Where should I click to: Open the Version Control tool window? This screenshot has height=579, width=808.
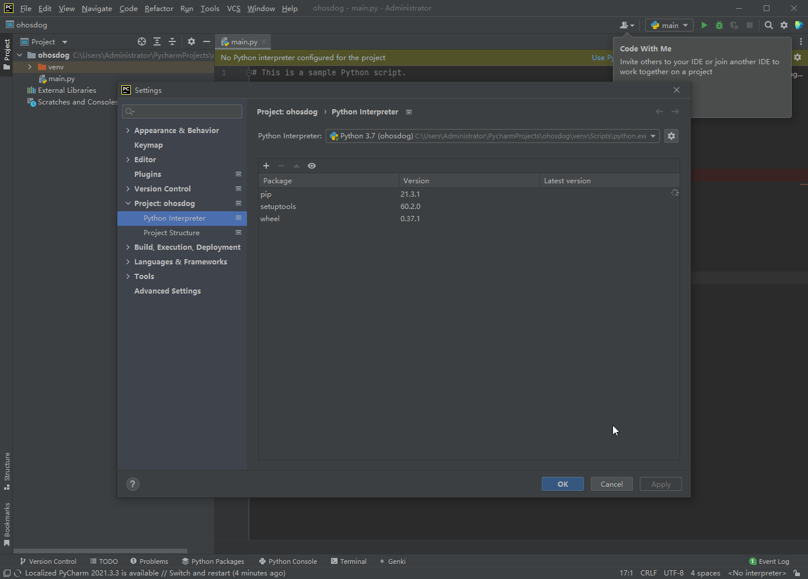click(x=48, y=561)
